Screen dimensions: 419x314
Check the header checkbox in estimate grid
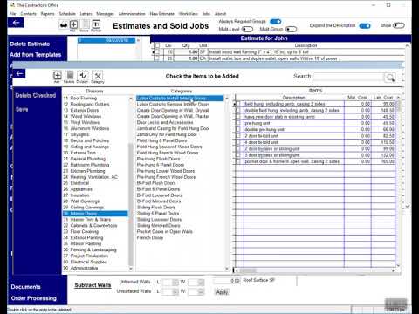(x=157, y=45)
